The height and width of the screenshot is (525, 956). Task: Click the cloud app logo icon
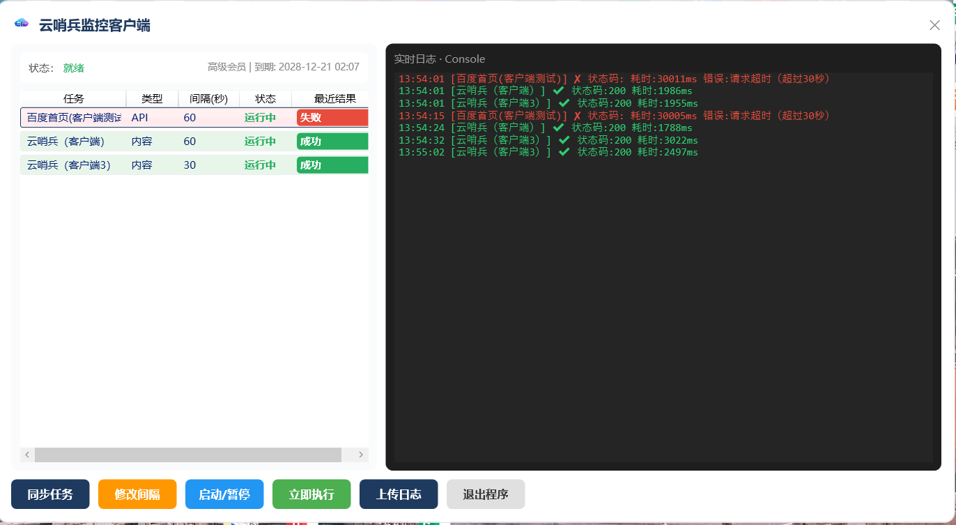coord(22,23)
